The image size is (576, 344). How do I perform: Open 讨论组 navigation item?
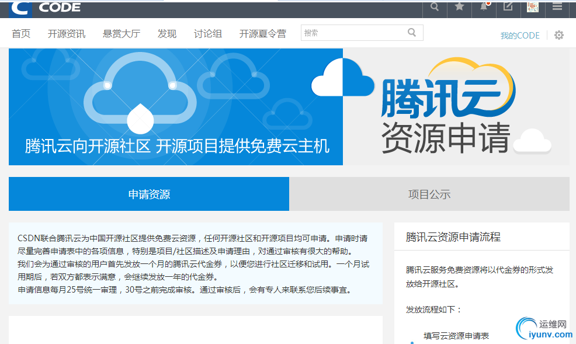coord(208,34)
